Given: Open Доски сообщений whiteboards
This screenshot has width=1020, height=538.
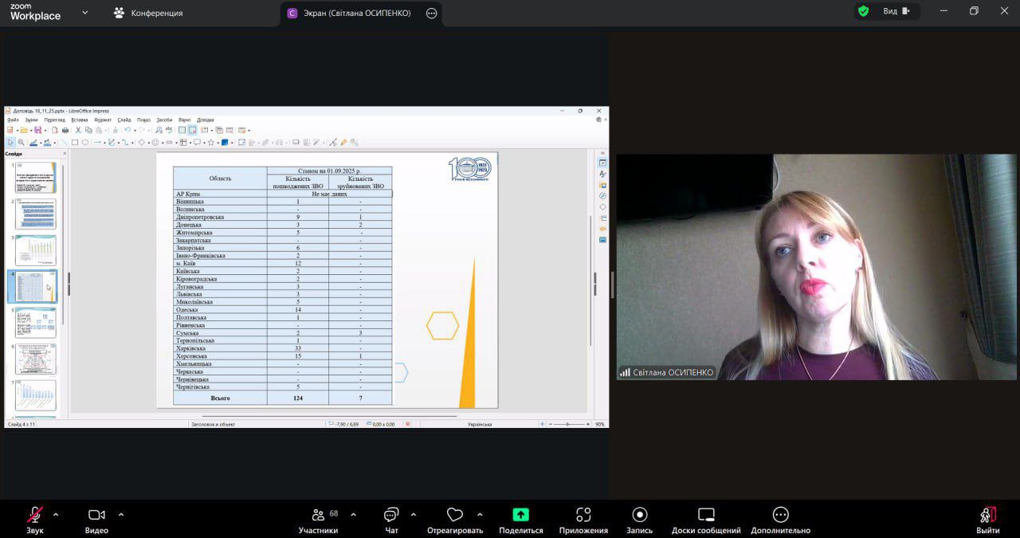Looking at the screenshot, I should [706, 516].
